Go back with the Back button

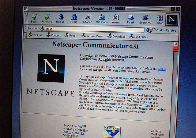tap(34, 18)
